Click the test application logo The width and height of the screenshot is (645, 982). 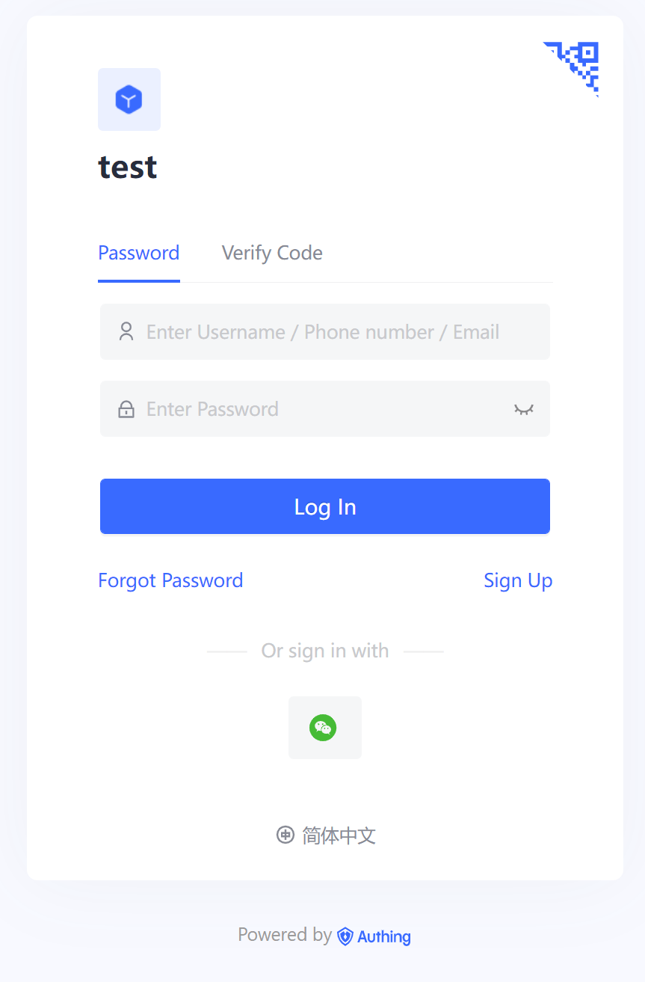(129, 99)
